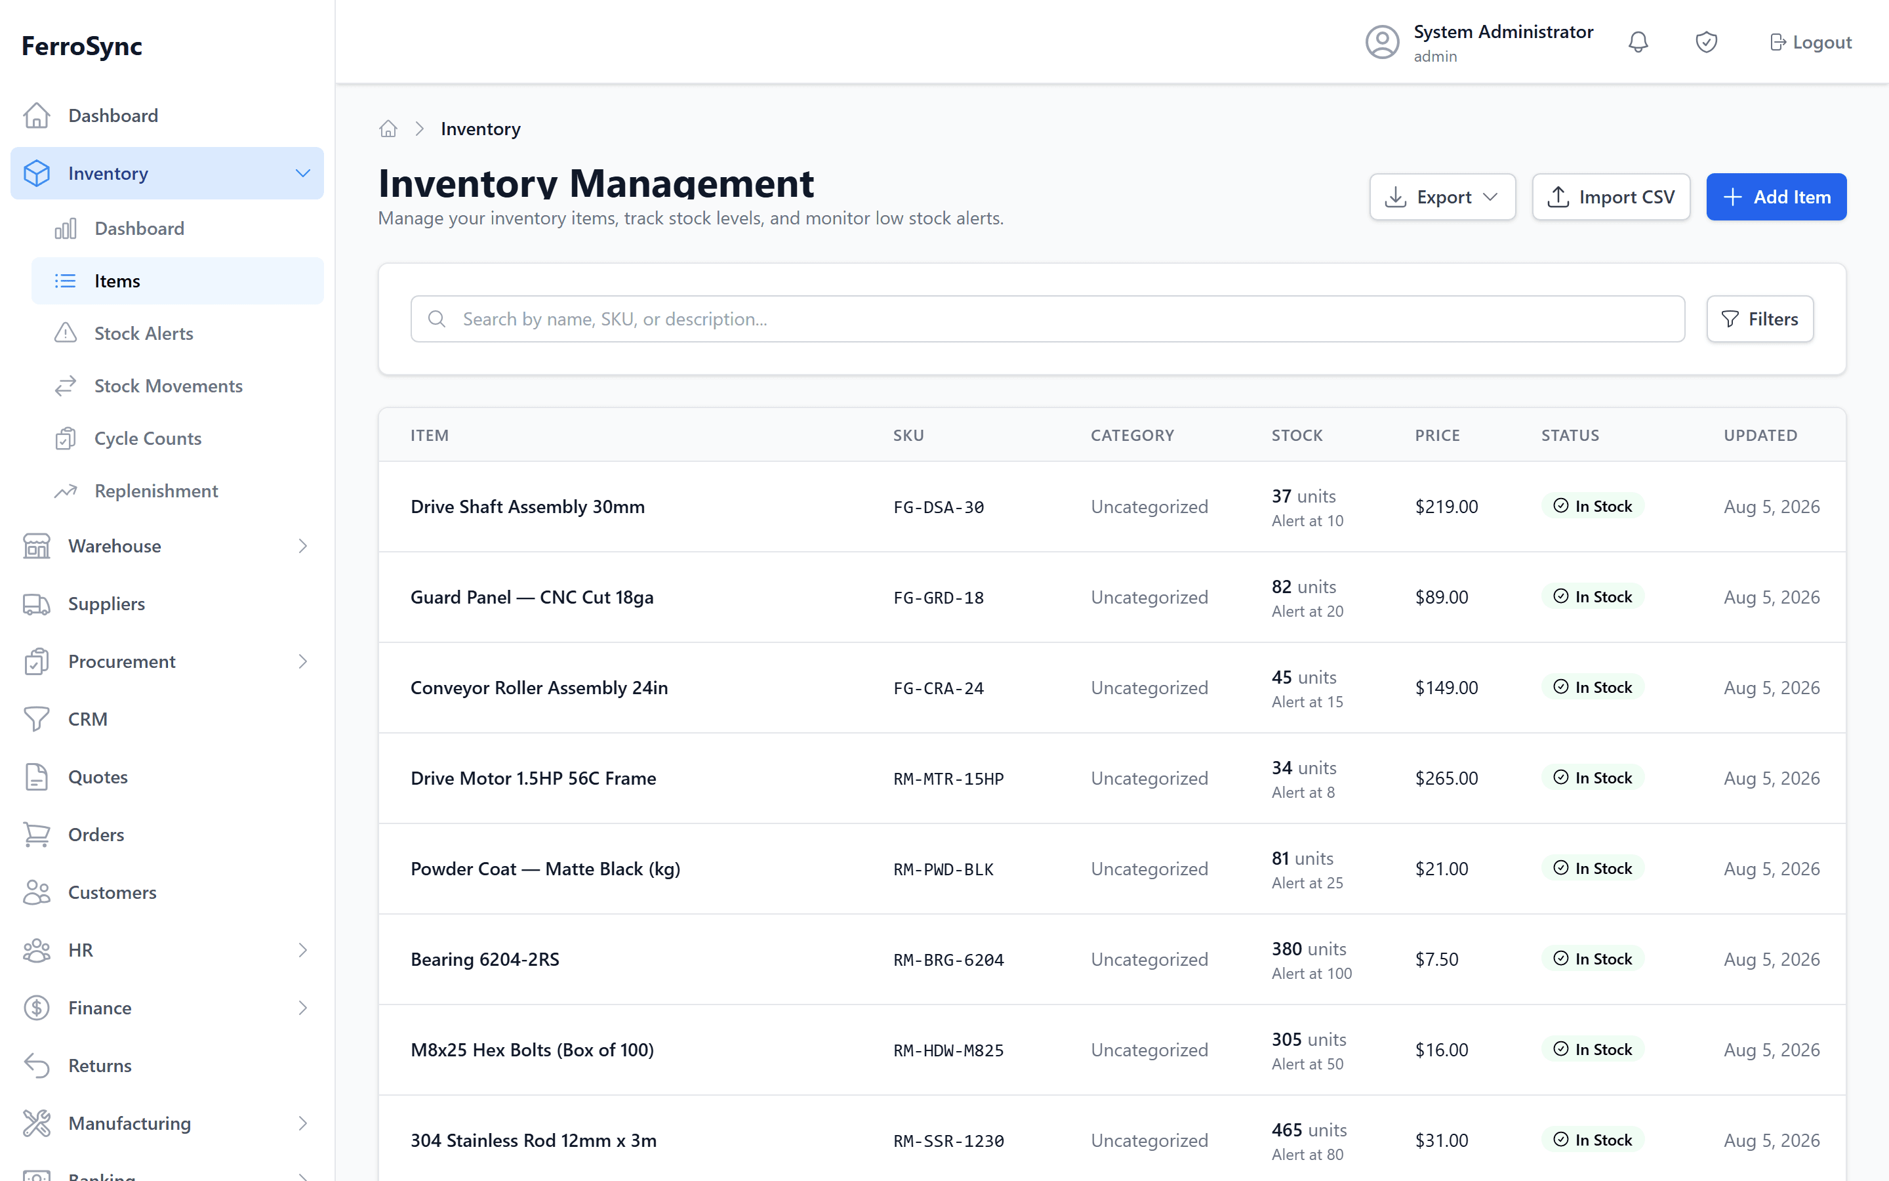
Task: Click the Quotes document icon
Action: pos(37,777)
